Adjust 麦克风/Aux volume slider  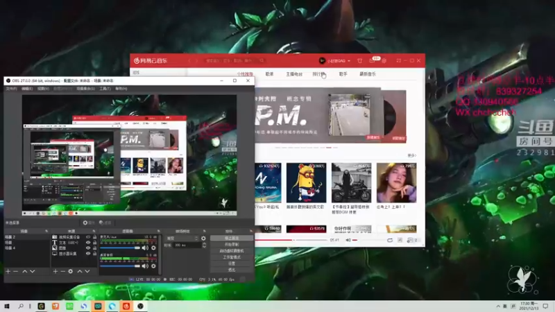point(120,248)
